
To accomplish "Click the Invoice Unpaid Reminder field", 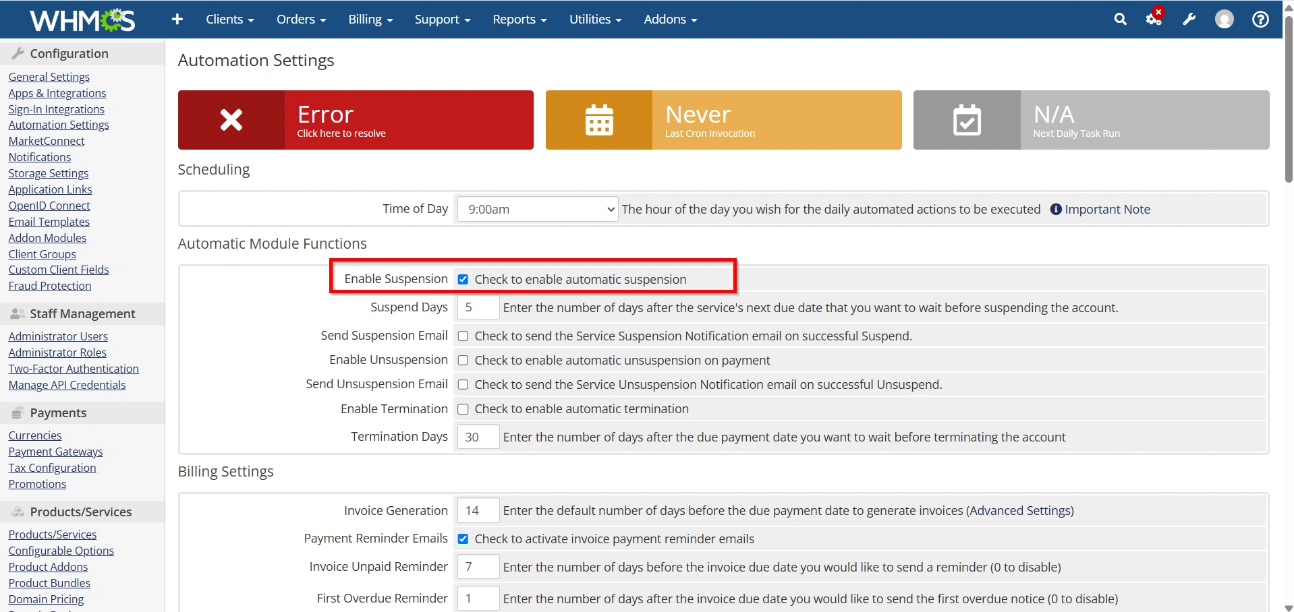I will [x=478, y=567].
